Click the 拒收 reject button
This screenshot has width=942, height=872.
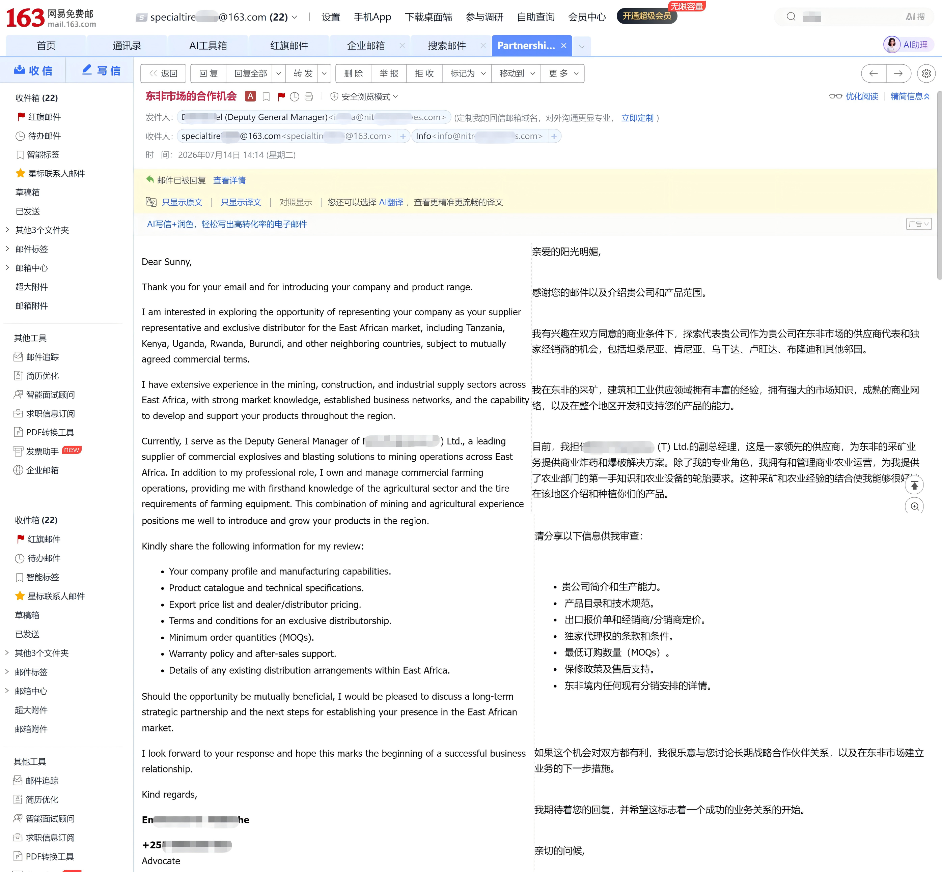(424, 74)
